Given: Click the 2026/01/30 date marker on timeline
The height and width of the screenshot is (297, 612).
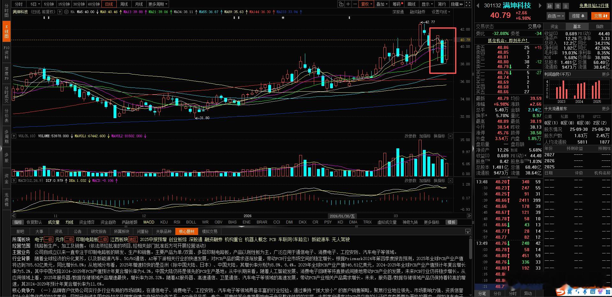Looking at the screenshot, I should pyautogui.click(x=342, y=216).
